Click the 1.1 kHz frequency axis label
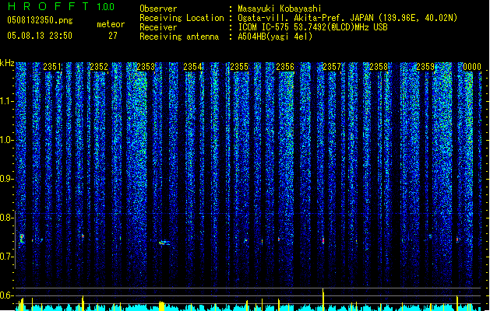 [x=6, y=101]
